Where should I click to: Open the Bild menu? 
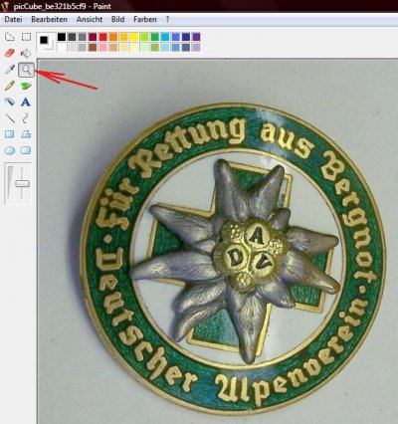[117, 20]
